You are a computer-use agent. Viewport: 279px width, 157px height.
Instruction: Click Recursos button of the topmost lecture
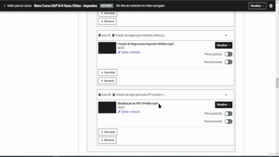click(x=107, y=21)
